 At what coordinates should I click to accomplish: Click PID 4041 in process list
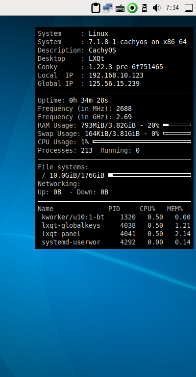pos(128,234)
